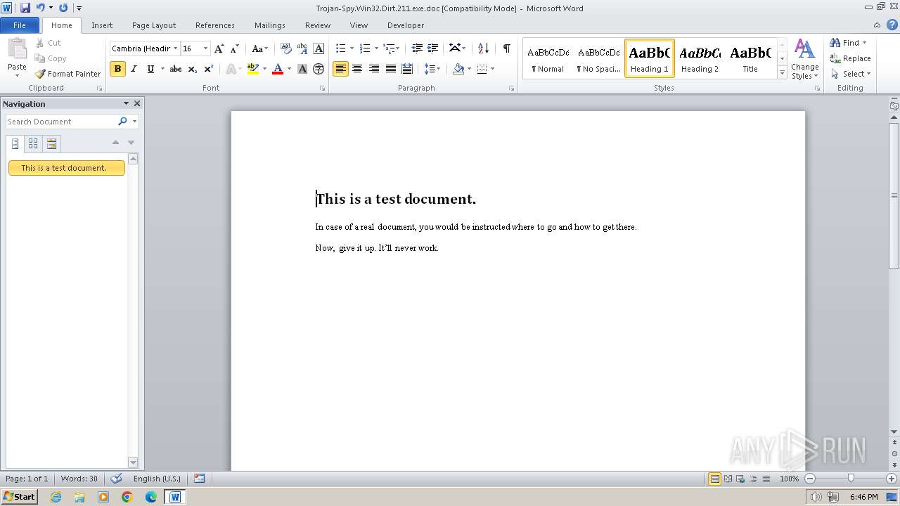
Task: Click the zoom slider handle
Action: point(851,479)
